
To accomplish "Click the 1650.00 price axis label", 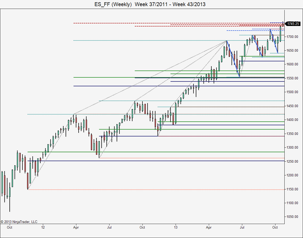I will (x=292, y=50).
